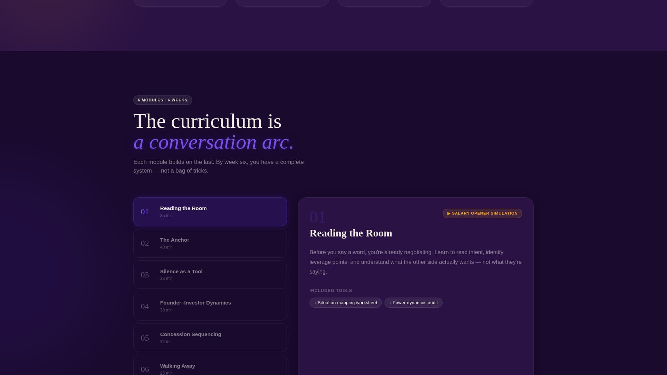Click the 6 Modules · 6 Weeks badge
The width and height of the screenshot is (667, 375).
(x=163, y=100)
